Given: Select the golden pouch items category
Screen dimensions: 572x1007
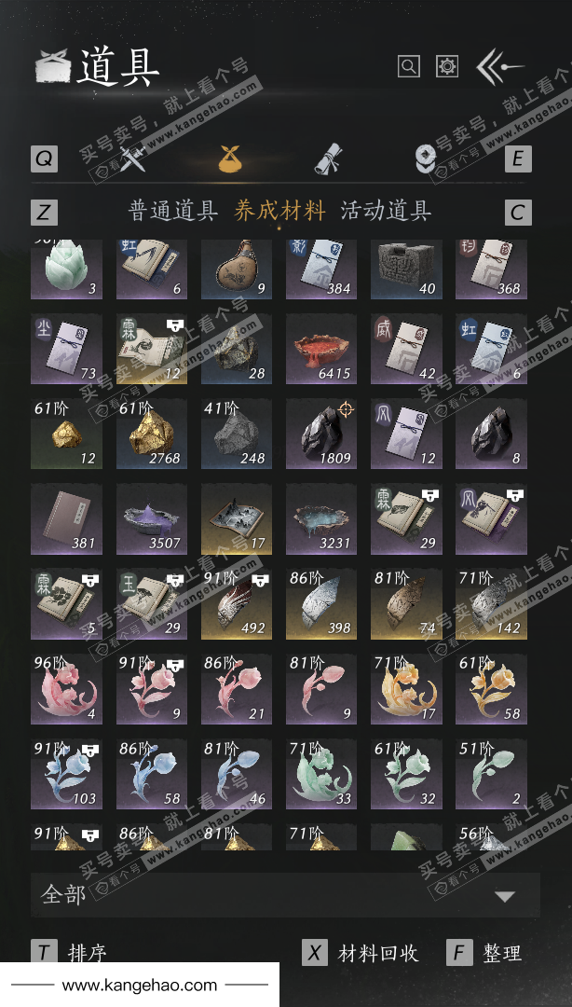Looking at the screenshot, I should (x=231, y=159).
